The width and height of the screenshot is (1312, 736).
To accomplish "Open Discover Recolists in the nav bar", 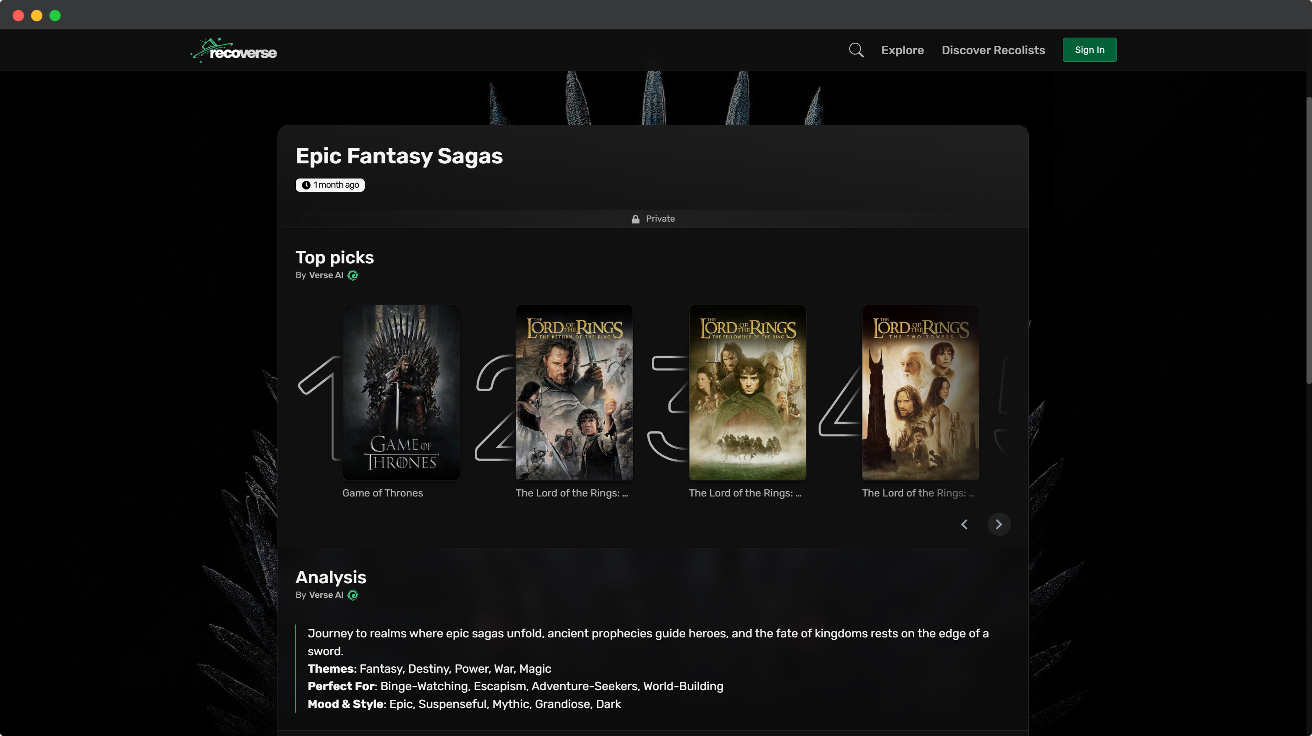I will tap(993, 50).
